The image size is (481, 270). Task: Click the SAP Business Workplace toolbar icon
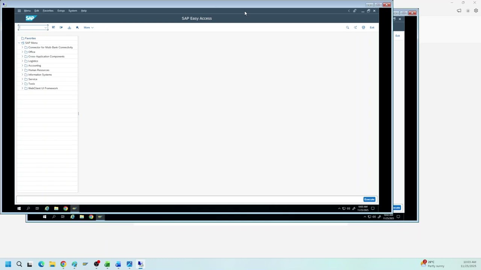point(61,27)
